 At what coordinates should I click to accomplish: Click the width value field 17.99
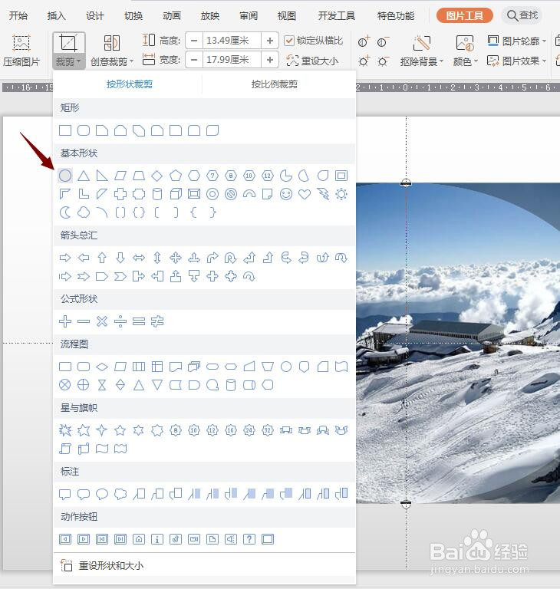(x=232, y=60)
